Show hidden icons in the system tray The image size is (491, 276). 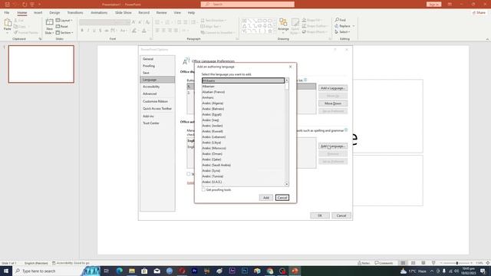[432, 271]
